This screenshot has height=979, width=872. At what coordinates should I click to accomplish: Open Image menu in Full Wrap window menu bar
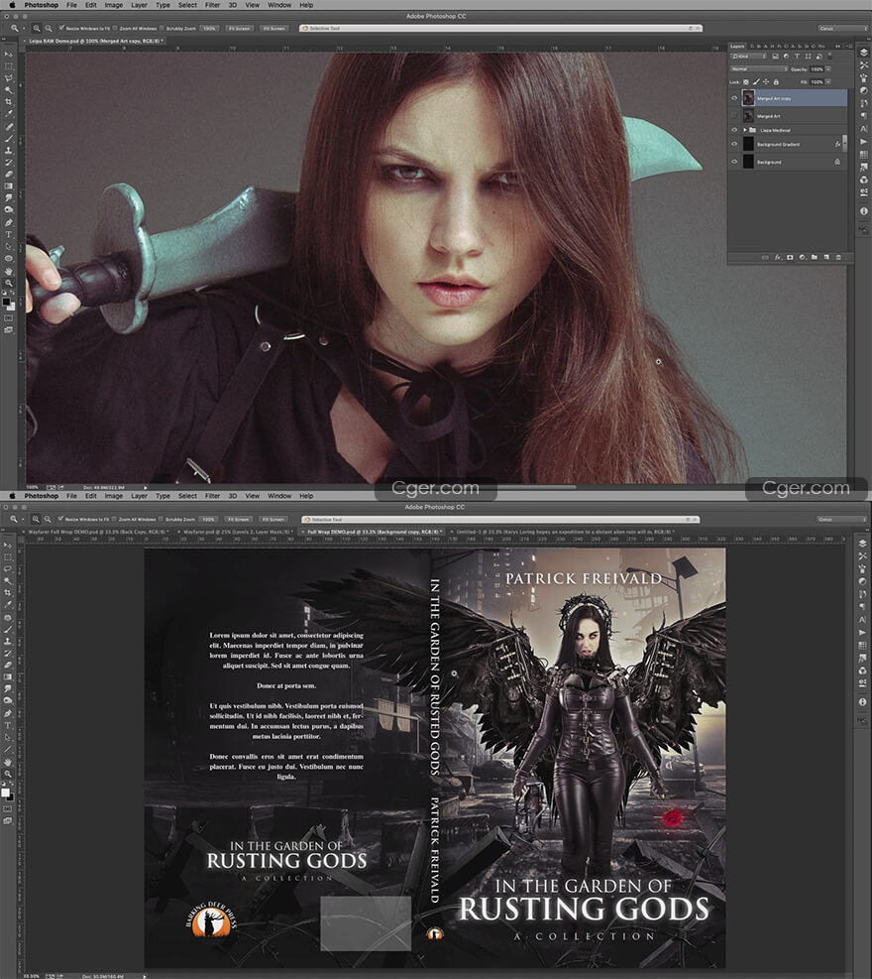(114, 496)
